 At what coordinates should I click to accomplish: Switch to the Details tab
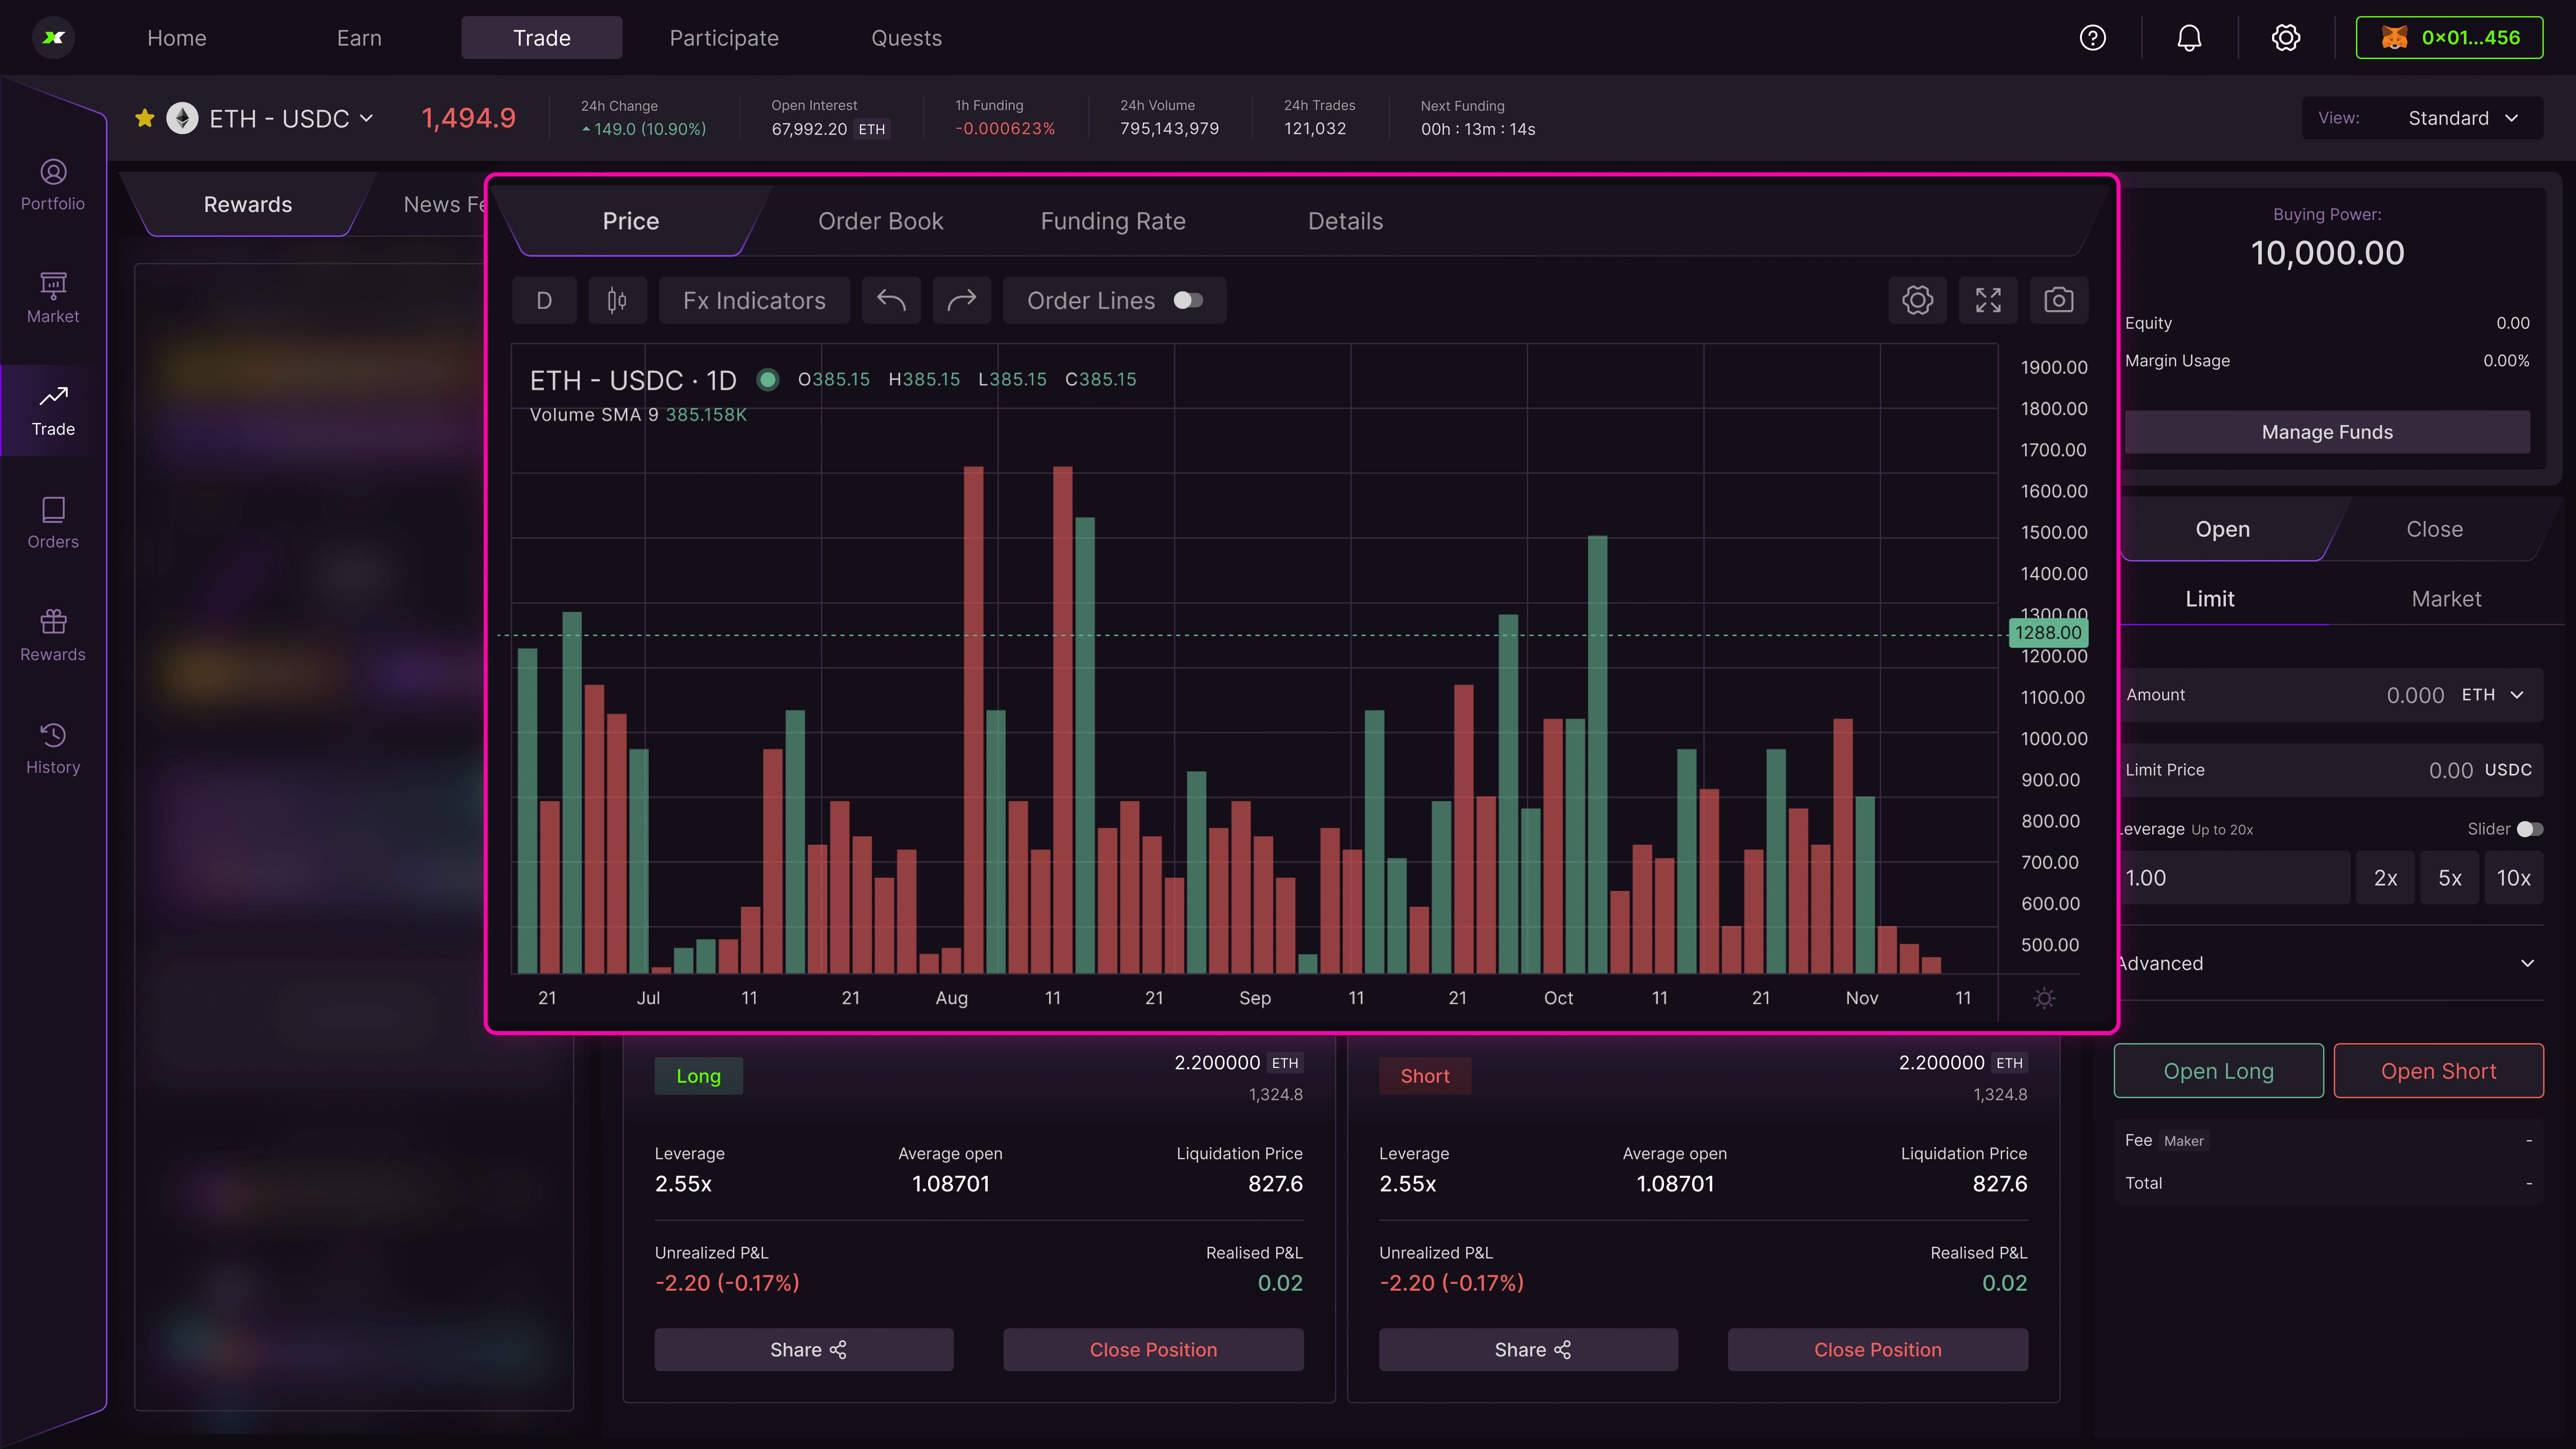pos(1345,221)
